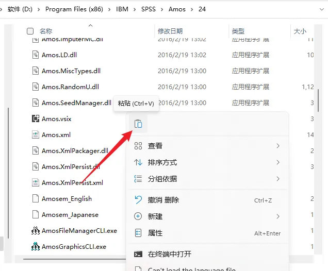This screenshot has width=328, height=271.
Task: Navigate to IBM folder breadcrumb
Action: [x=122, y=9]
